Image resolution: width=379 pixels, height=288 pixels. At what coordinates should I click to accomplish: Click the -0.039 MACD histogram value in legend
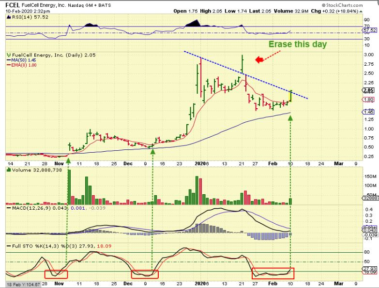[97, 208]
